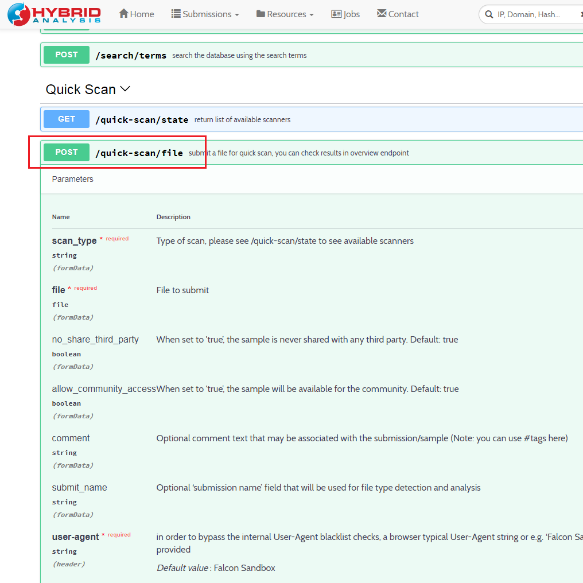583x583 pixels.
Task: Click the user-agent parameter name
Action: pos(76,537)
